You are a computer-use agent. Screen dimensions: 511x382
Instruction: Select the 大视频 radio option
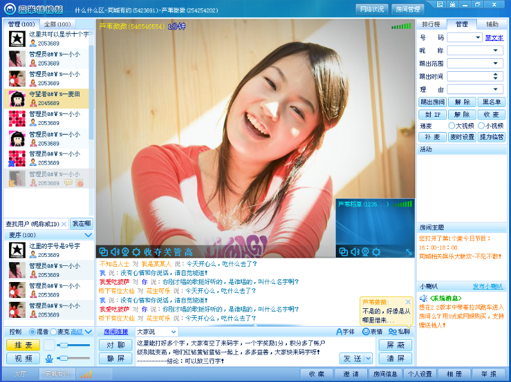(452, 126)
